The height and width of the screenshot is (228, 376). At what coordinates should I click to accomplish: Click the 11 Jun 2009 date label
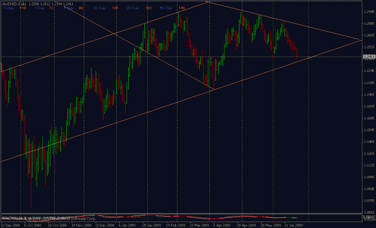[294, 226]
